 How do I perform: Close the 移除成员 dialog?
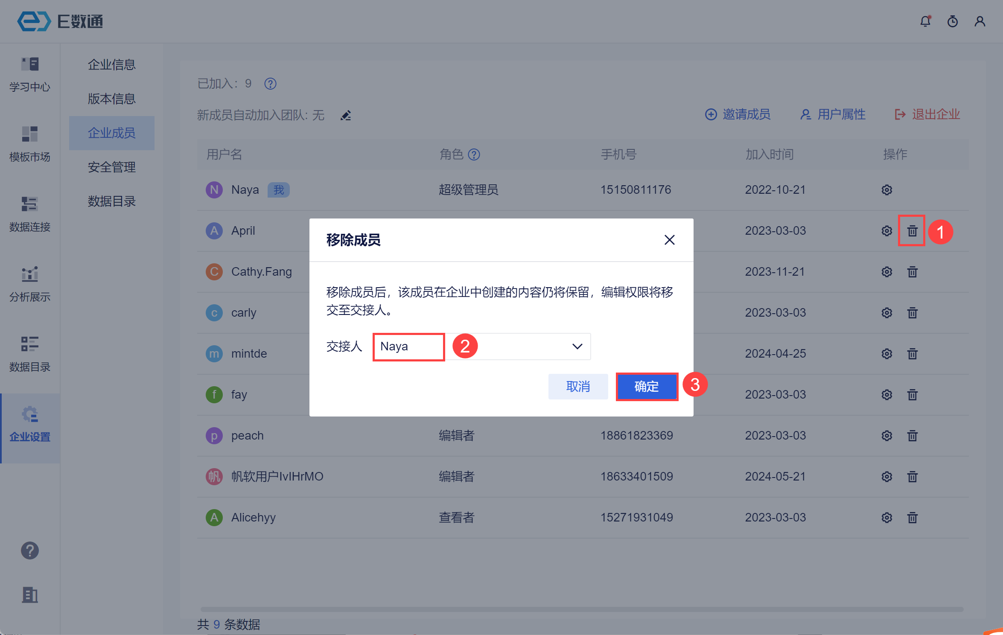tap(669, 240)
